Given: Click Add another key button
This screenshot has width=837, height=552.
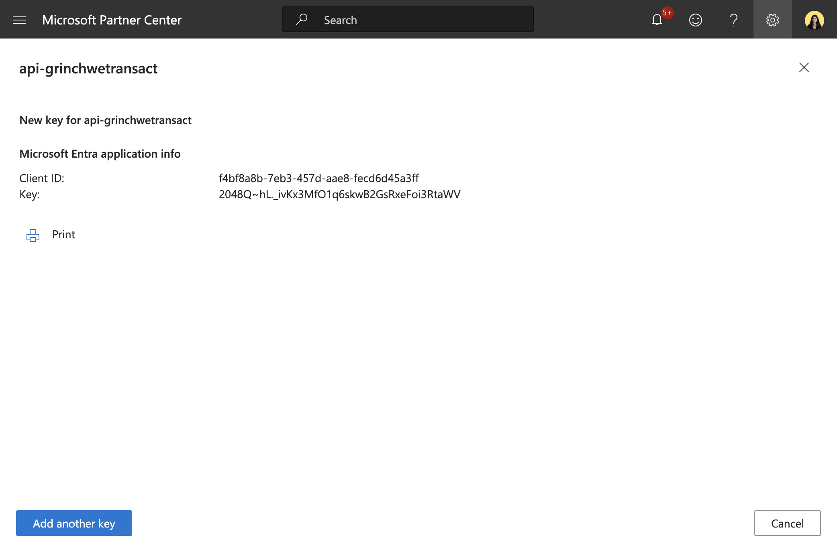Looking at the screenshot, I should 74,523.
